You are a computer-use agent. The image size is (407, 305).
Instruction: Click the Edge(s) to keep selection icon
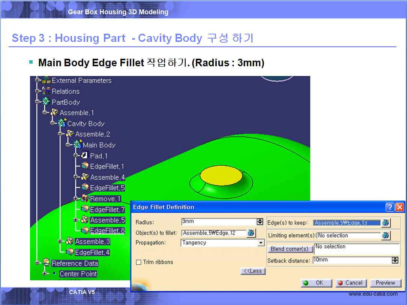click(386, 223)
